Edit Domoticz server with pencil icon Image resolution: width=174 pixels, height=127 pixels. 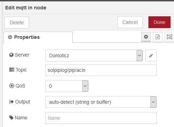(x=151, y=56)
